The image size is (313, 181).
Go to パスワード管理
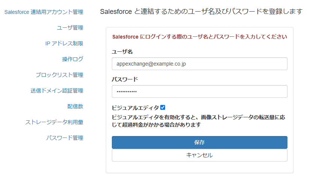pyautogui.click(x=65, y=138)
